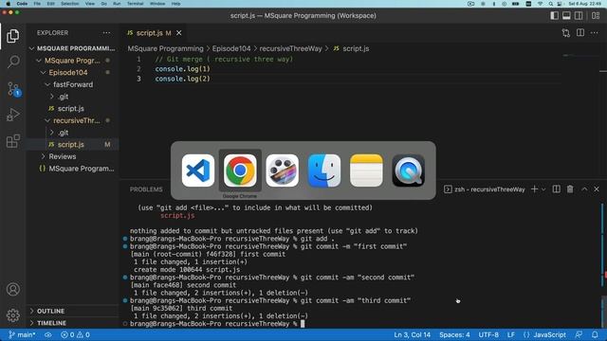Select Visual Studio Code in app switcher
This screenshot has height=341, width=607.
point(198,170)
